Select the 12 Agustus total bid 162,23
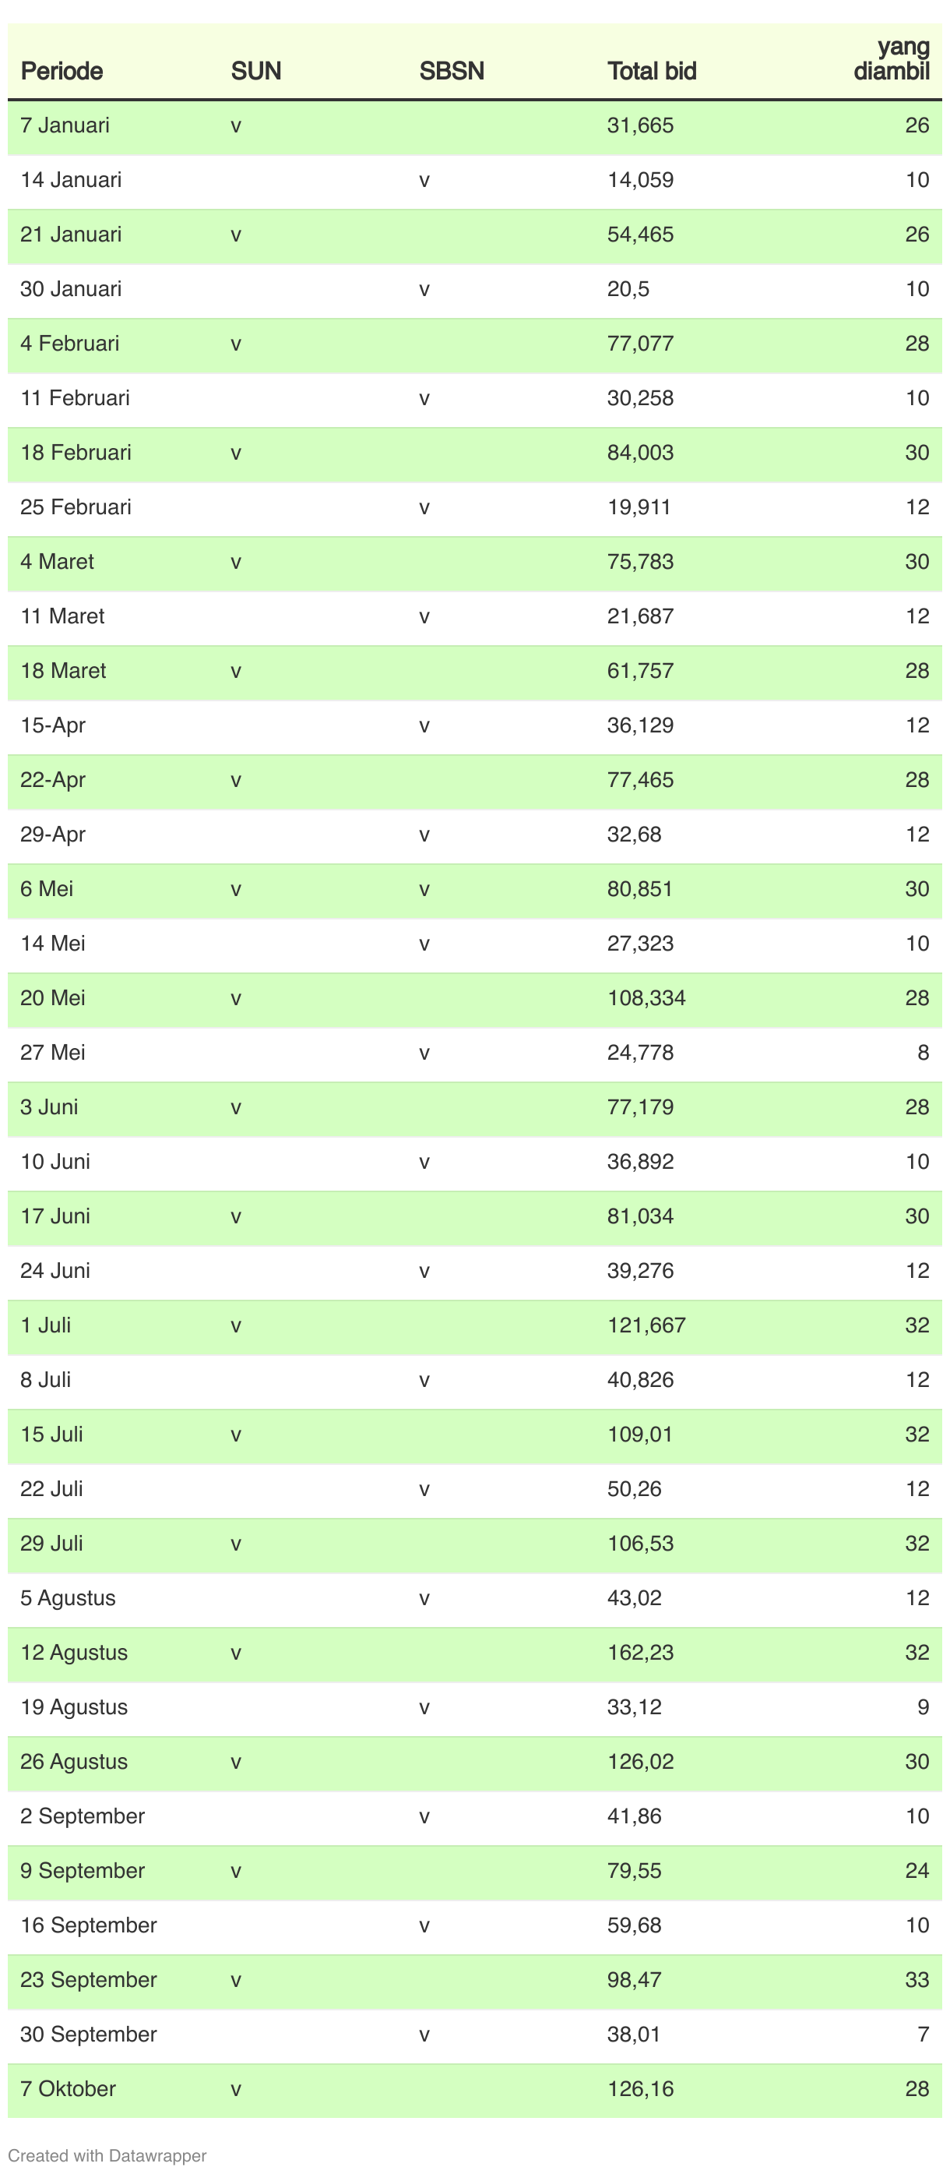This screenshot has height=2174, width=950. (x=640, y=1653)
